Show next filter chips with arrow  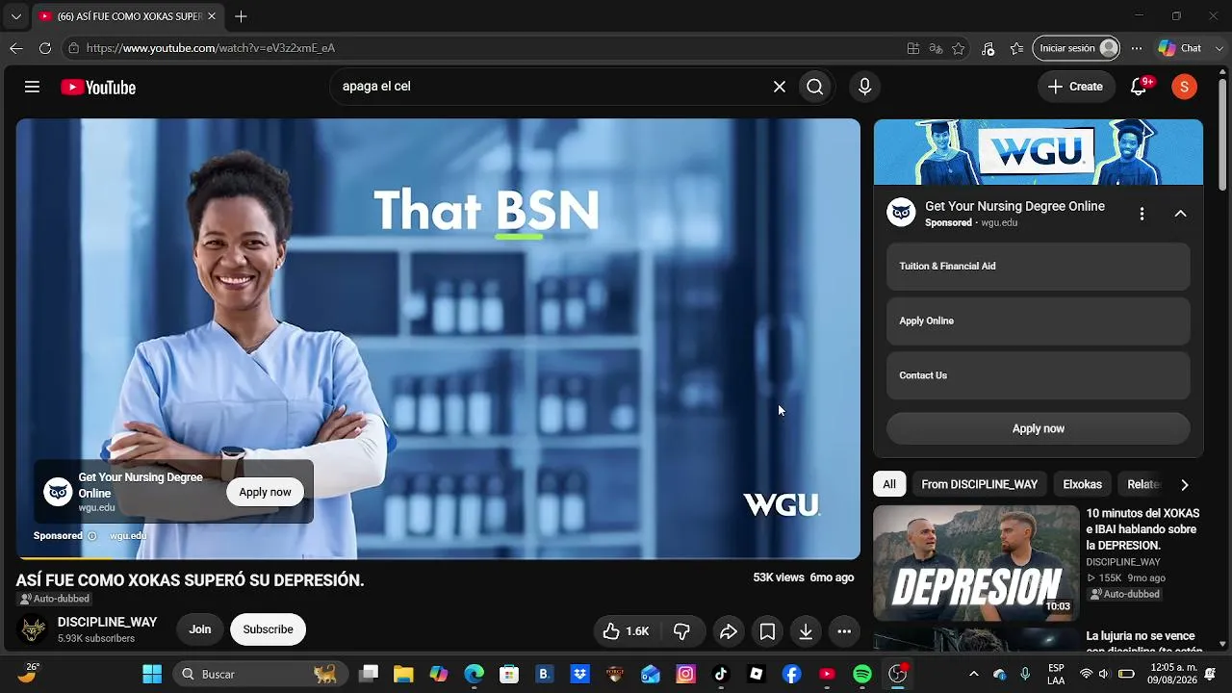(x=1184, y=484)
